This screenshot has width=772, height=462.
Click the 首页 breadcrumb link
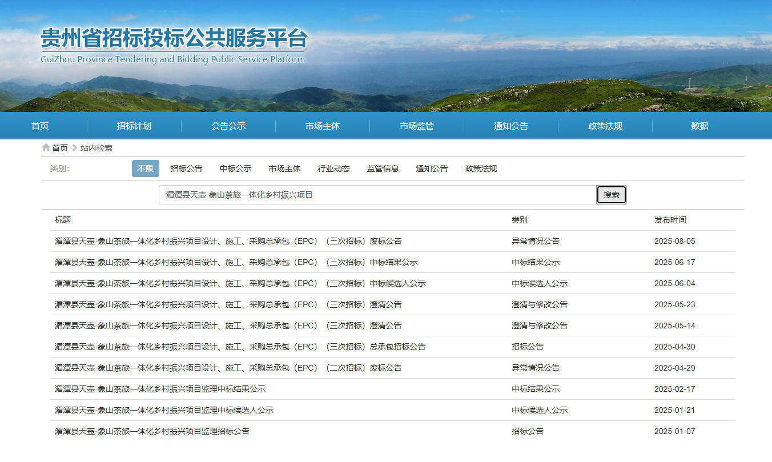[x=60, y=148]
